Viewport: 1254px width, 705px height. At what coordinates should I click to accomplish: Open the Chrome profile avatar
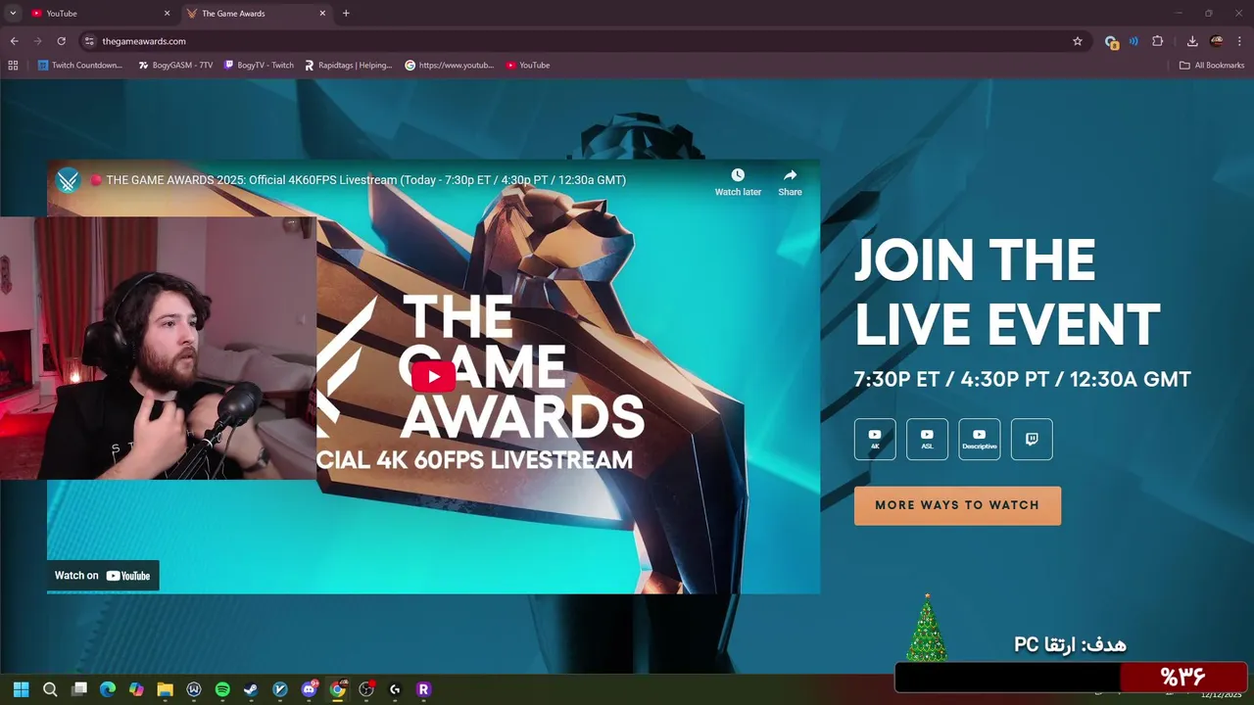click(1217, 41)
